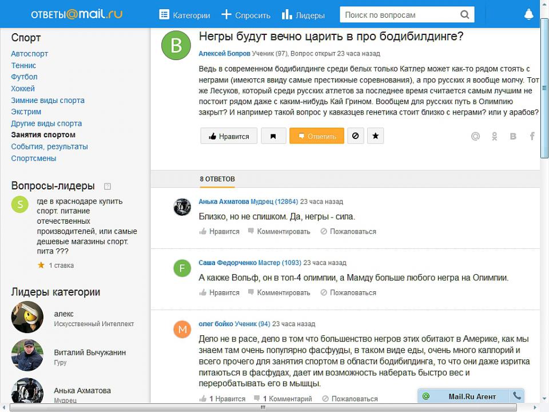Click the block circle icon under question
The height and width of the screenshot is (412, 549).
(356, 136)
